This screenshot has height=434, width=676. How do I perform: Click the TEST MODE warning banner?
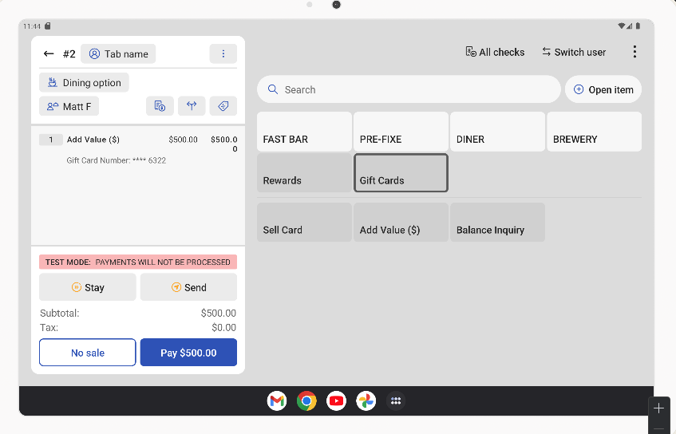pyautogui.click(x=138, y=262)
